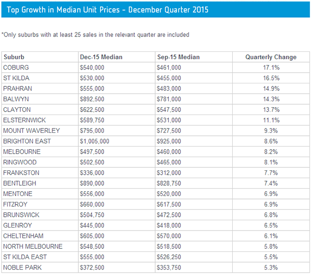The height and width of the screenshot is (277, 311).
Task: Select the MOUNT WAVERLEY suburb cell
Action: pyautogui.click(x=32, y=131)
